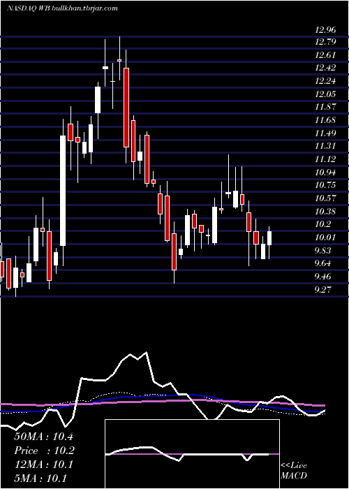
Task: Select the 12.79 price axis label
Action: click(x=325, y=42)
